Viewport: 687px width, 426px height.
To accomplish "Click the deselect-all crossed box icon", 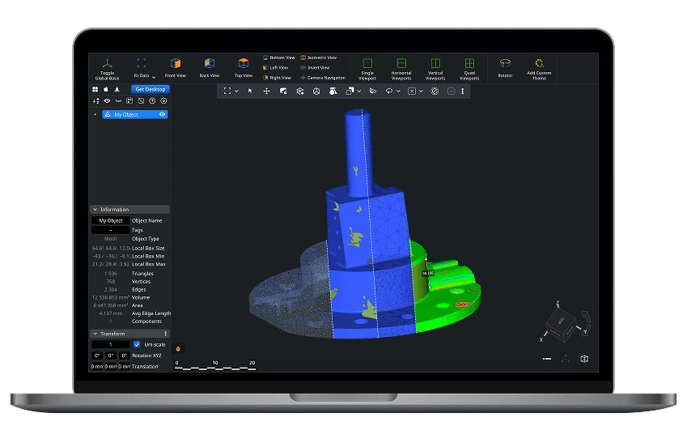I will pos(141,101).
